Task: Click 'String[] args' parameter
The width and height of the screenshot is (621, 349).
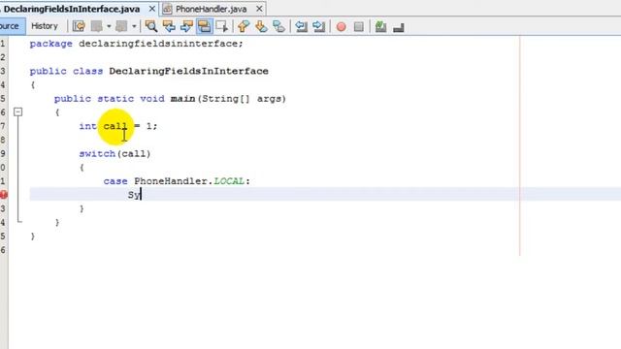Action: tap(244, 99)
